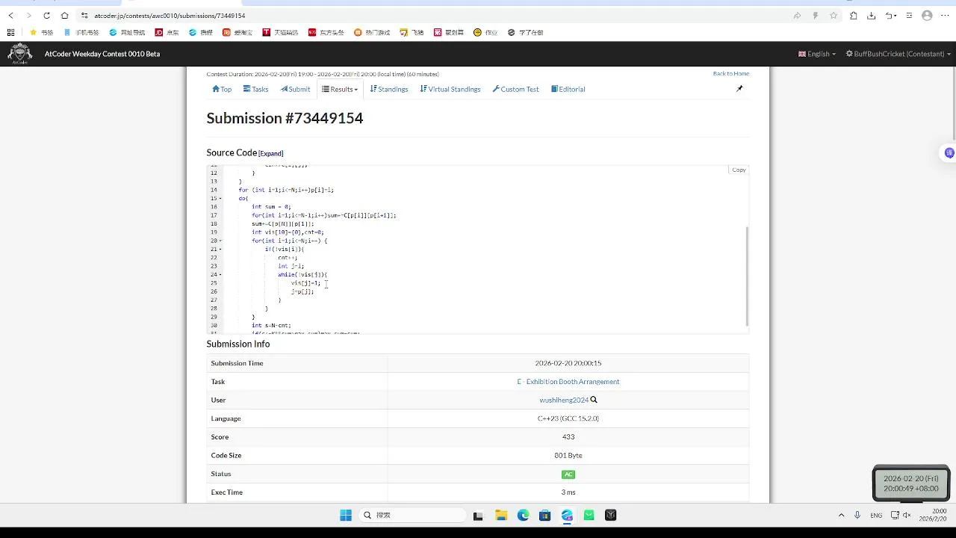Reload the page with the refresh icon
This screenshot has height=538, width=956.
tap(46, 16)
